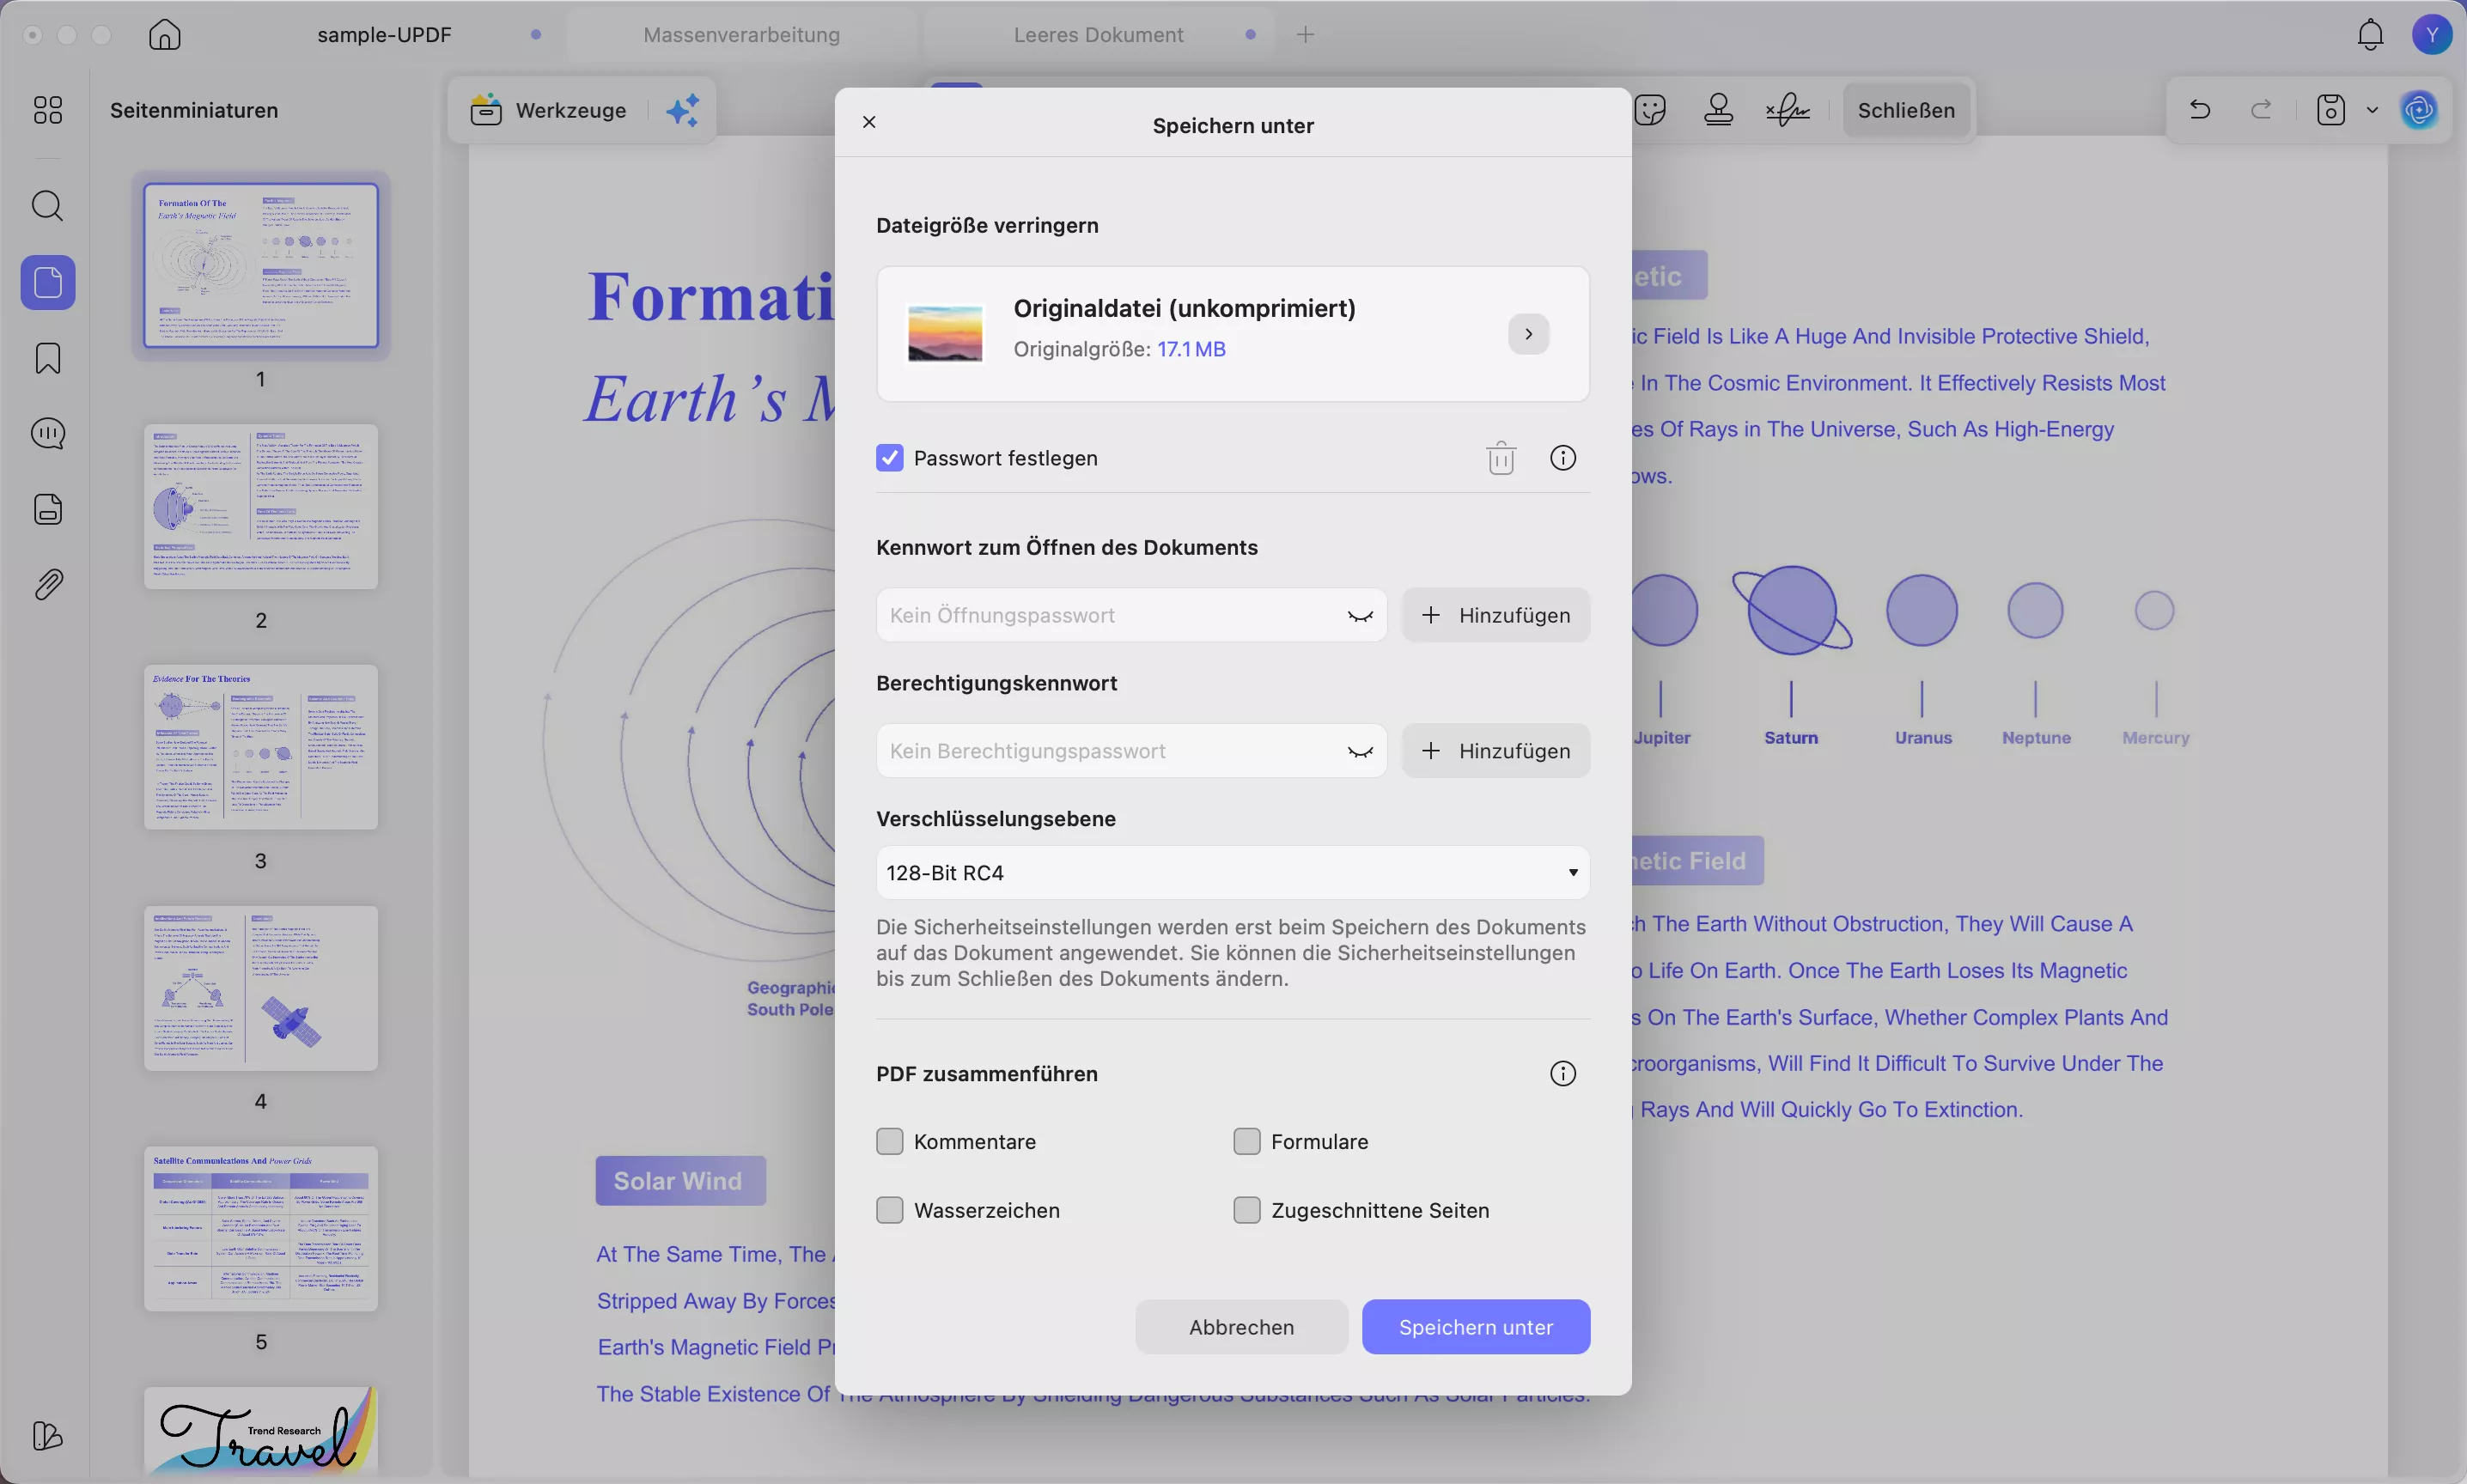This screenshot has height=1484, width=2467.
Task: Select the sticker tool in the toolbar
Action: click(x=1649, y=110)
